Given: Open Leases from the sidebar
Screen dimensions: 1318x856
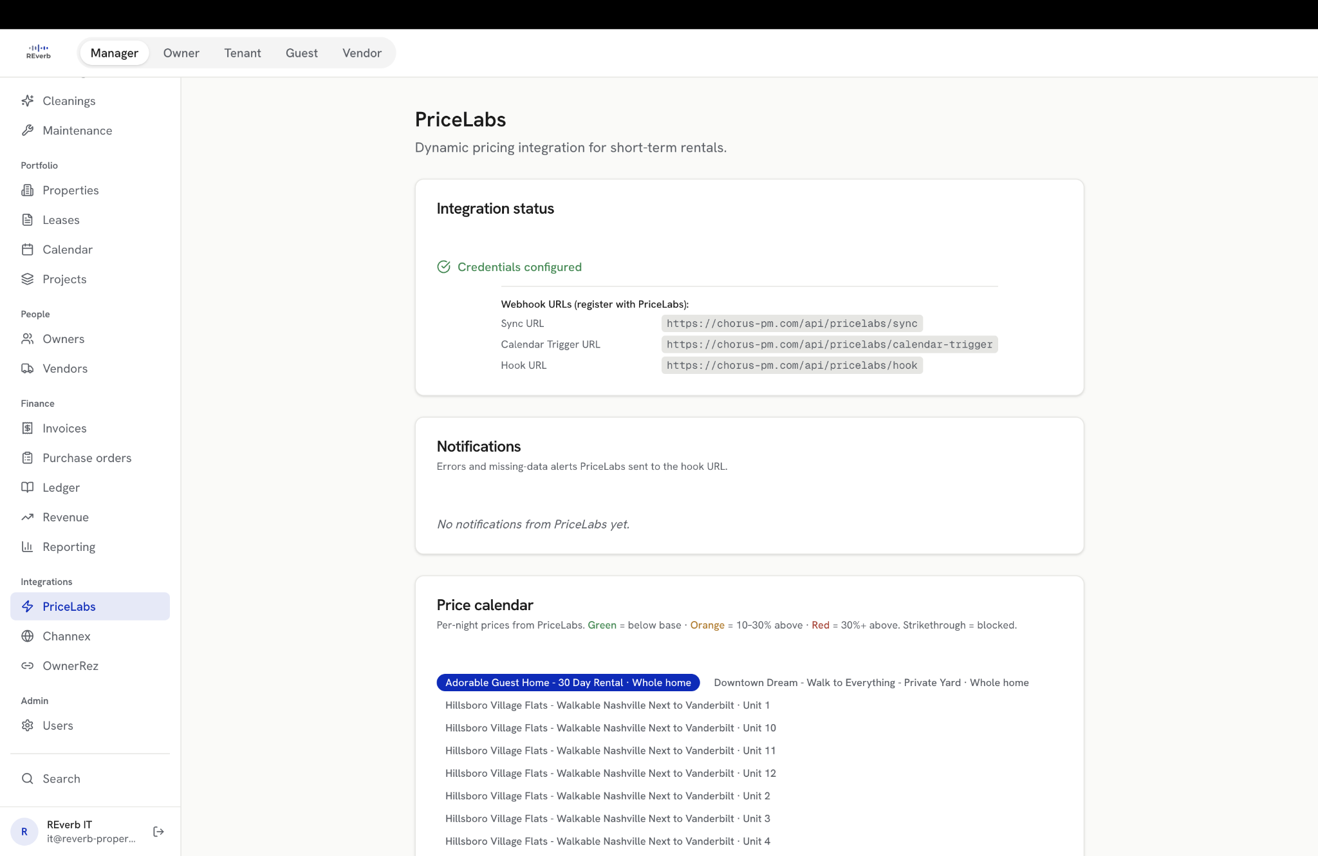Looking at the screenshot, I should 90,220.
